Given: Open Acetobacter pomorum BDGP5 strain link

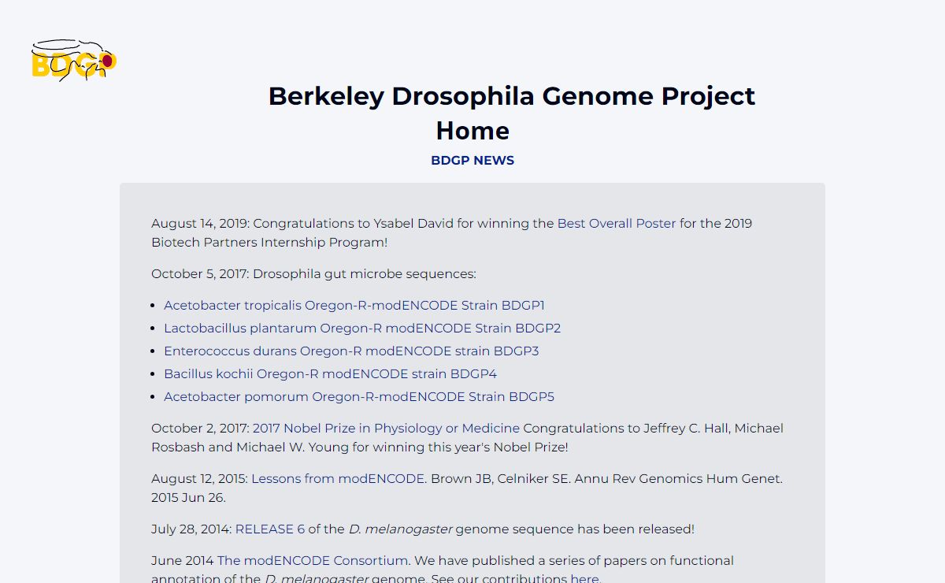Looking at the screenshot, I should click(x=359, y=397).
